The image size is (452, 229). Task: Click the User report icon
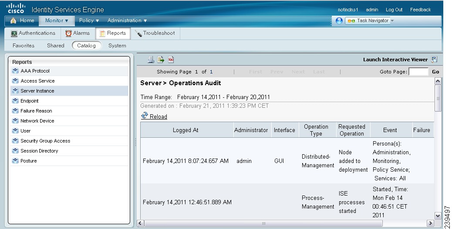[x=16, y=131]
